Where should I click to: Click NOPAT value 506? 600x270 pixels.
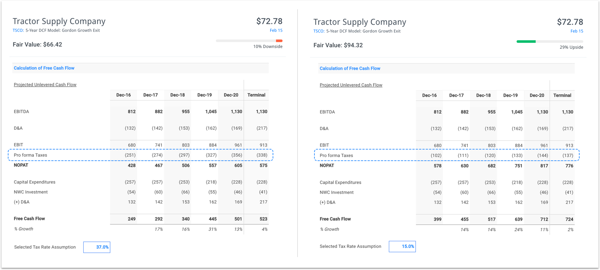coord(186,165)
